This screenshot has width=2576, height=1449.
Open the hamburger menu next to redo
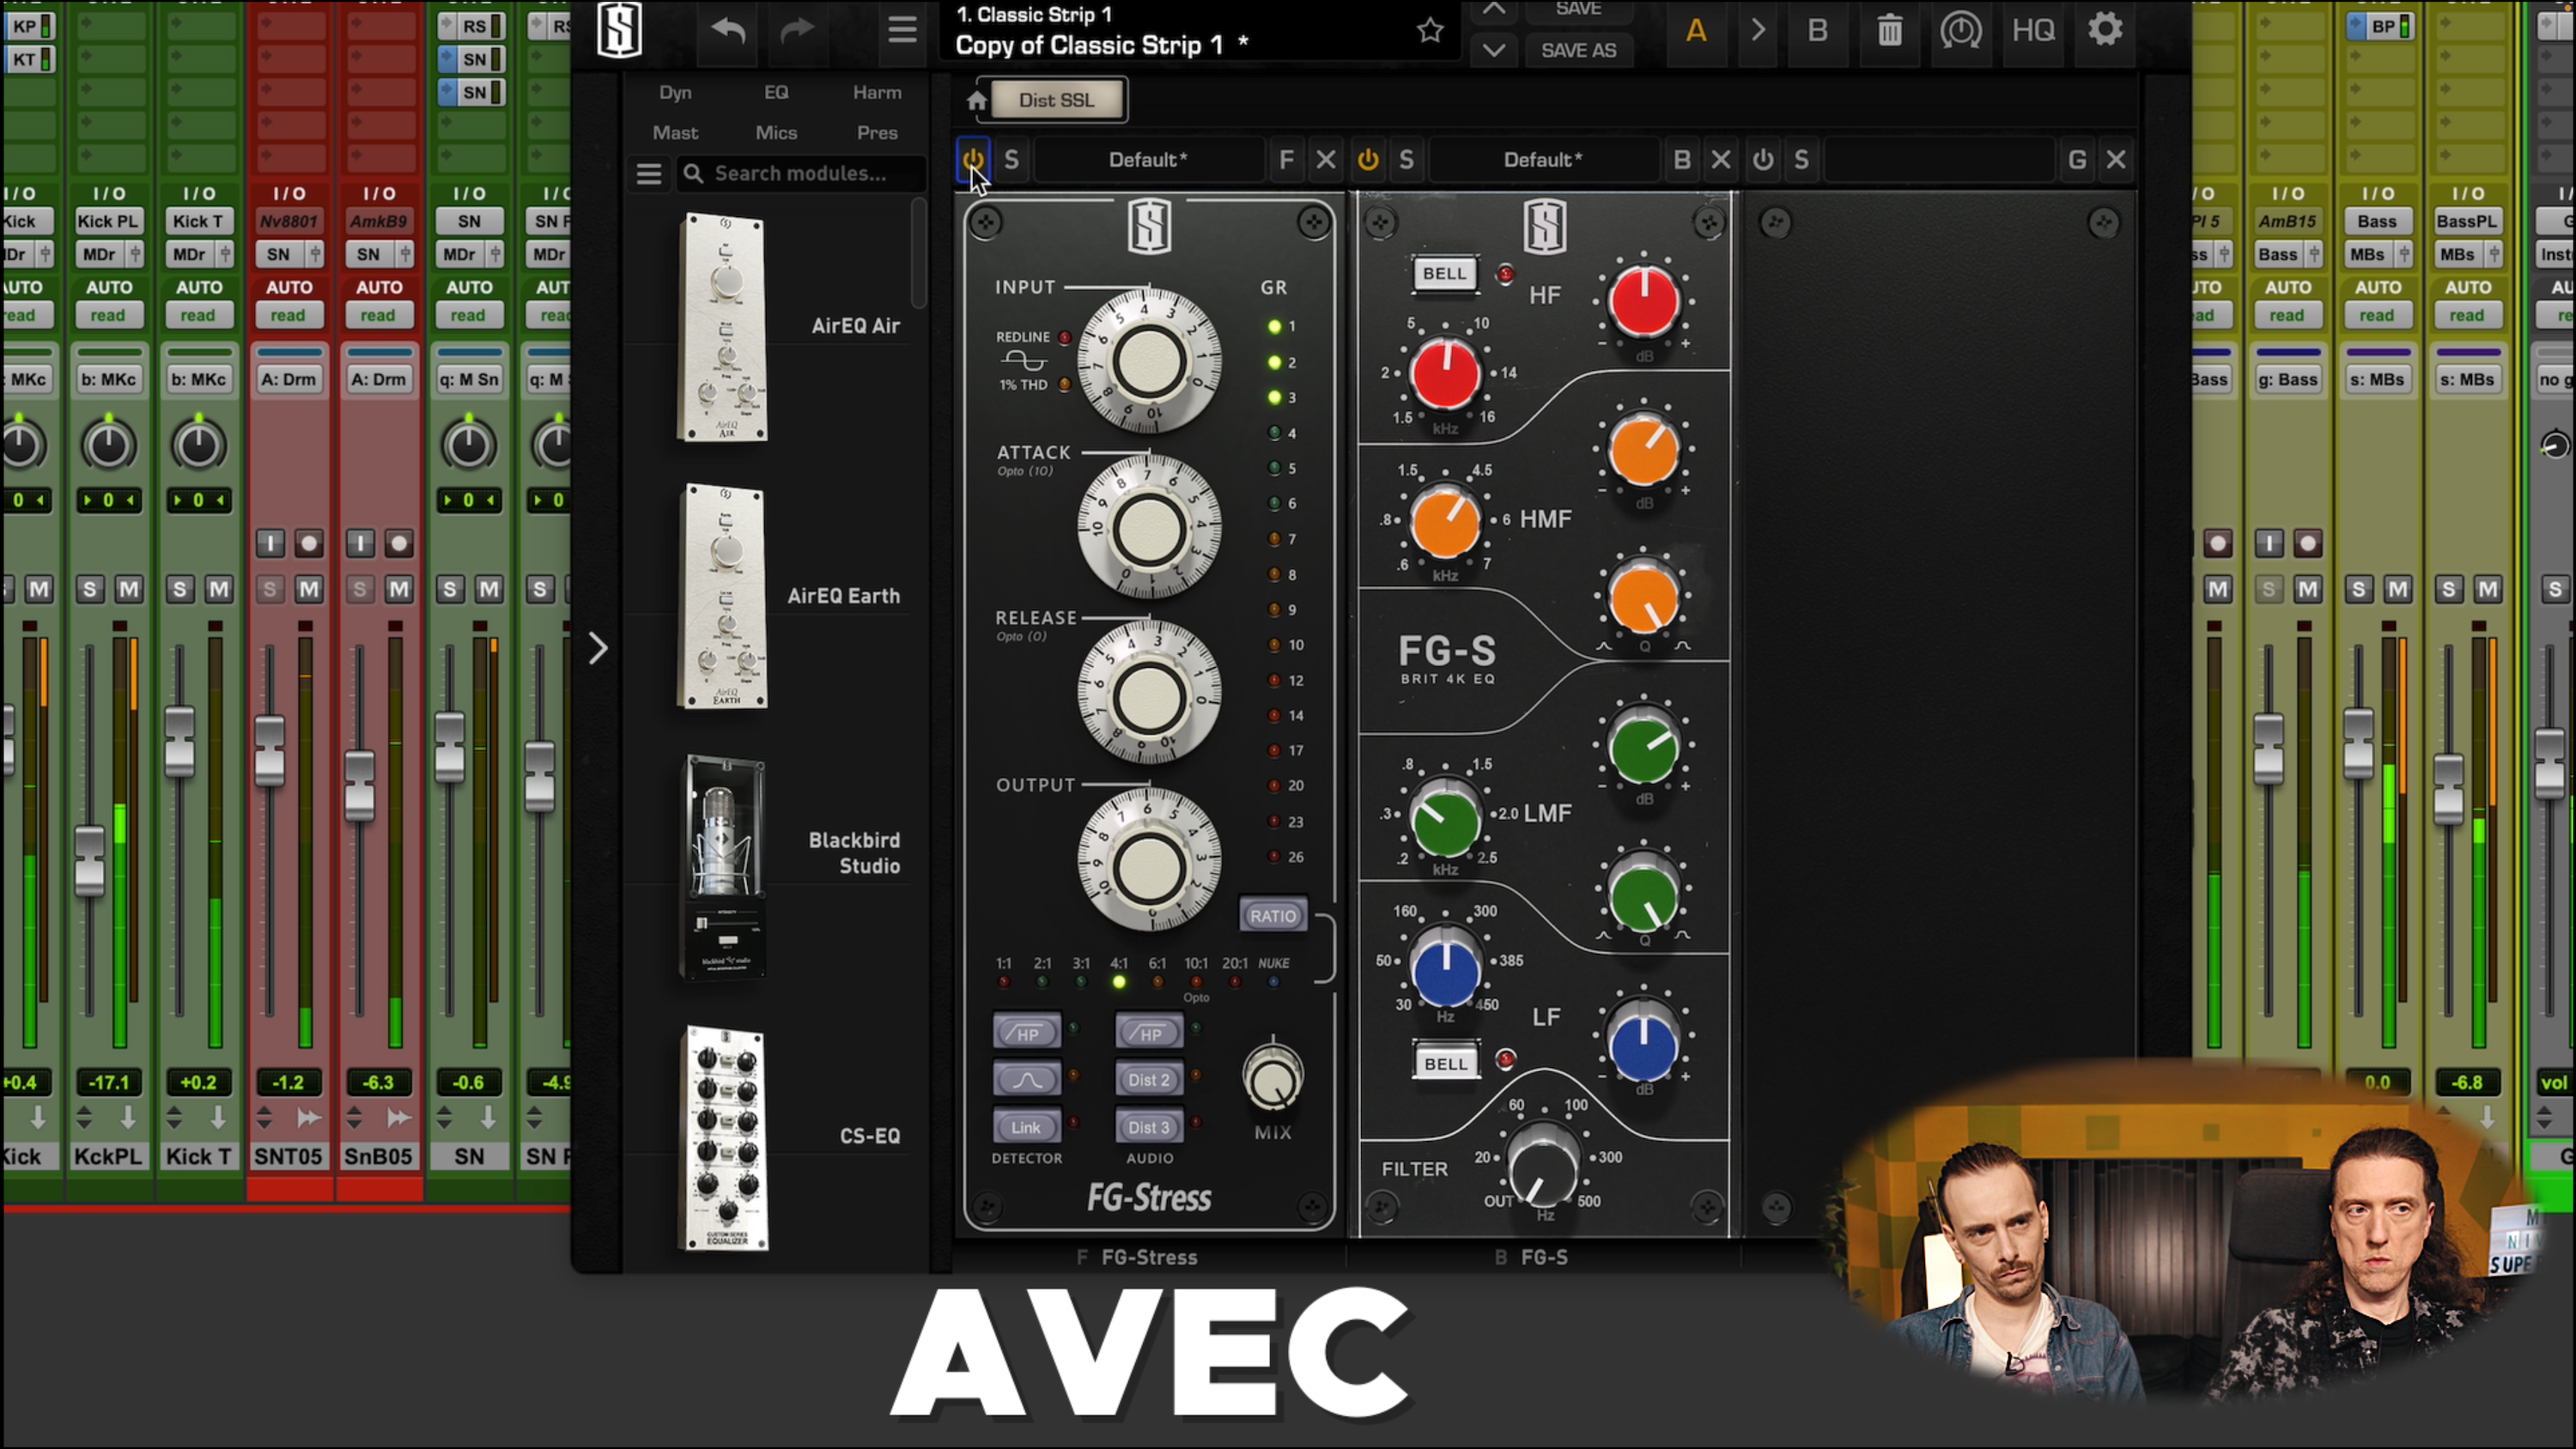point(902,30)
